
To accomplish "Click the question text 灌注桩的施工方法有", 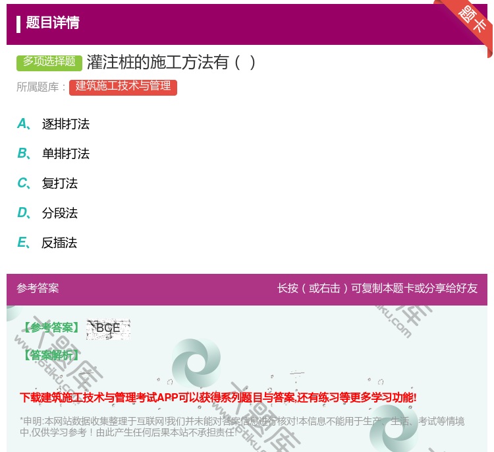I will pyautogui.click(x=171, y=62).
